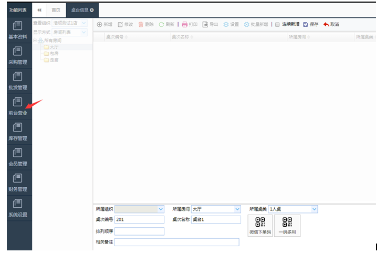Viewport: 385px width, 253px height.
Task: Click the 打印 print toolbar button
Action: tap(190, 24)
